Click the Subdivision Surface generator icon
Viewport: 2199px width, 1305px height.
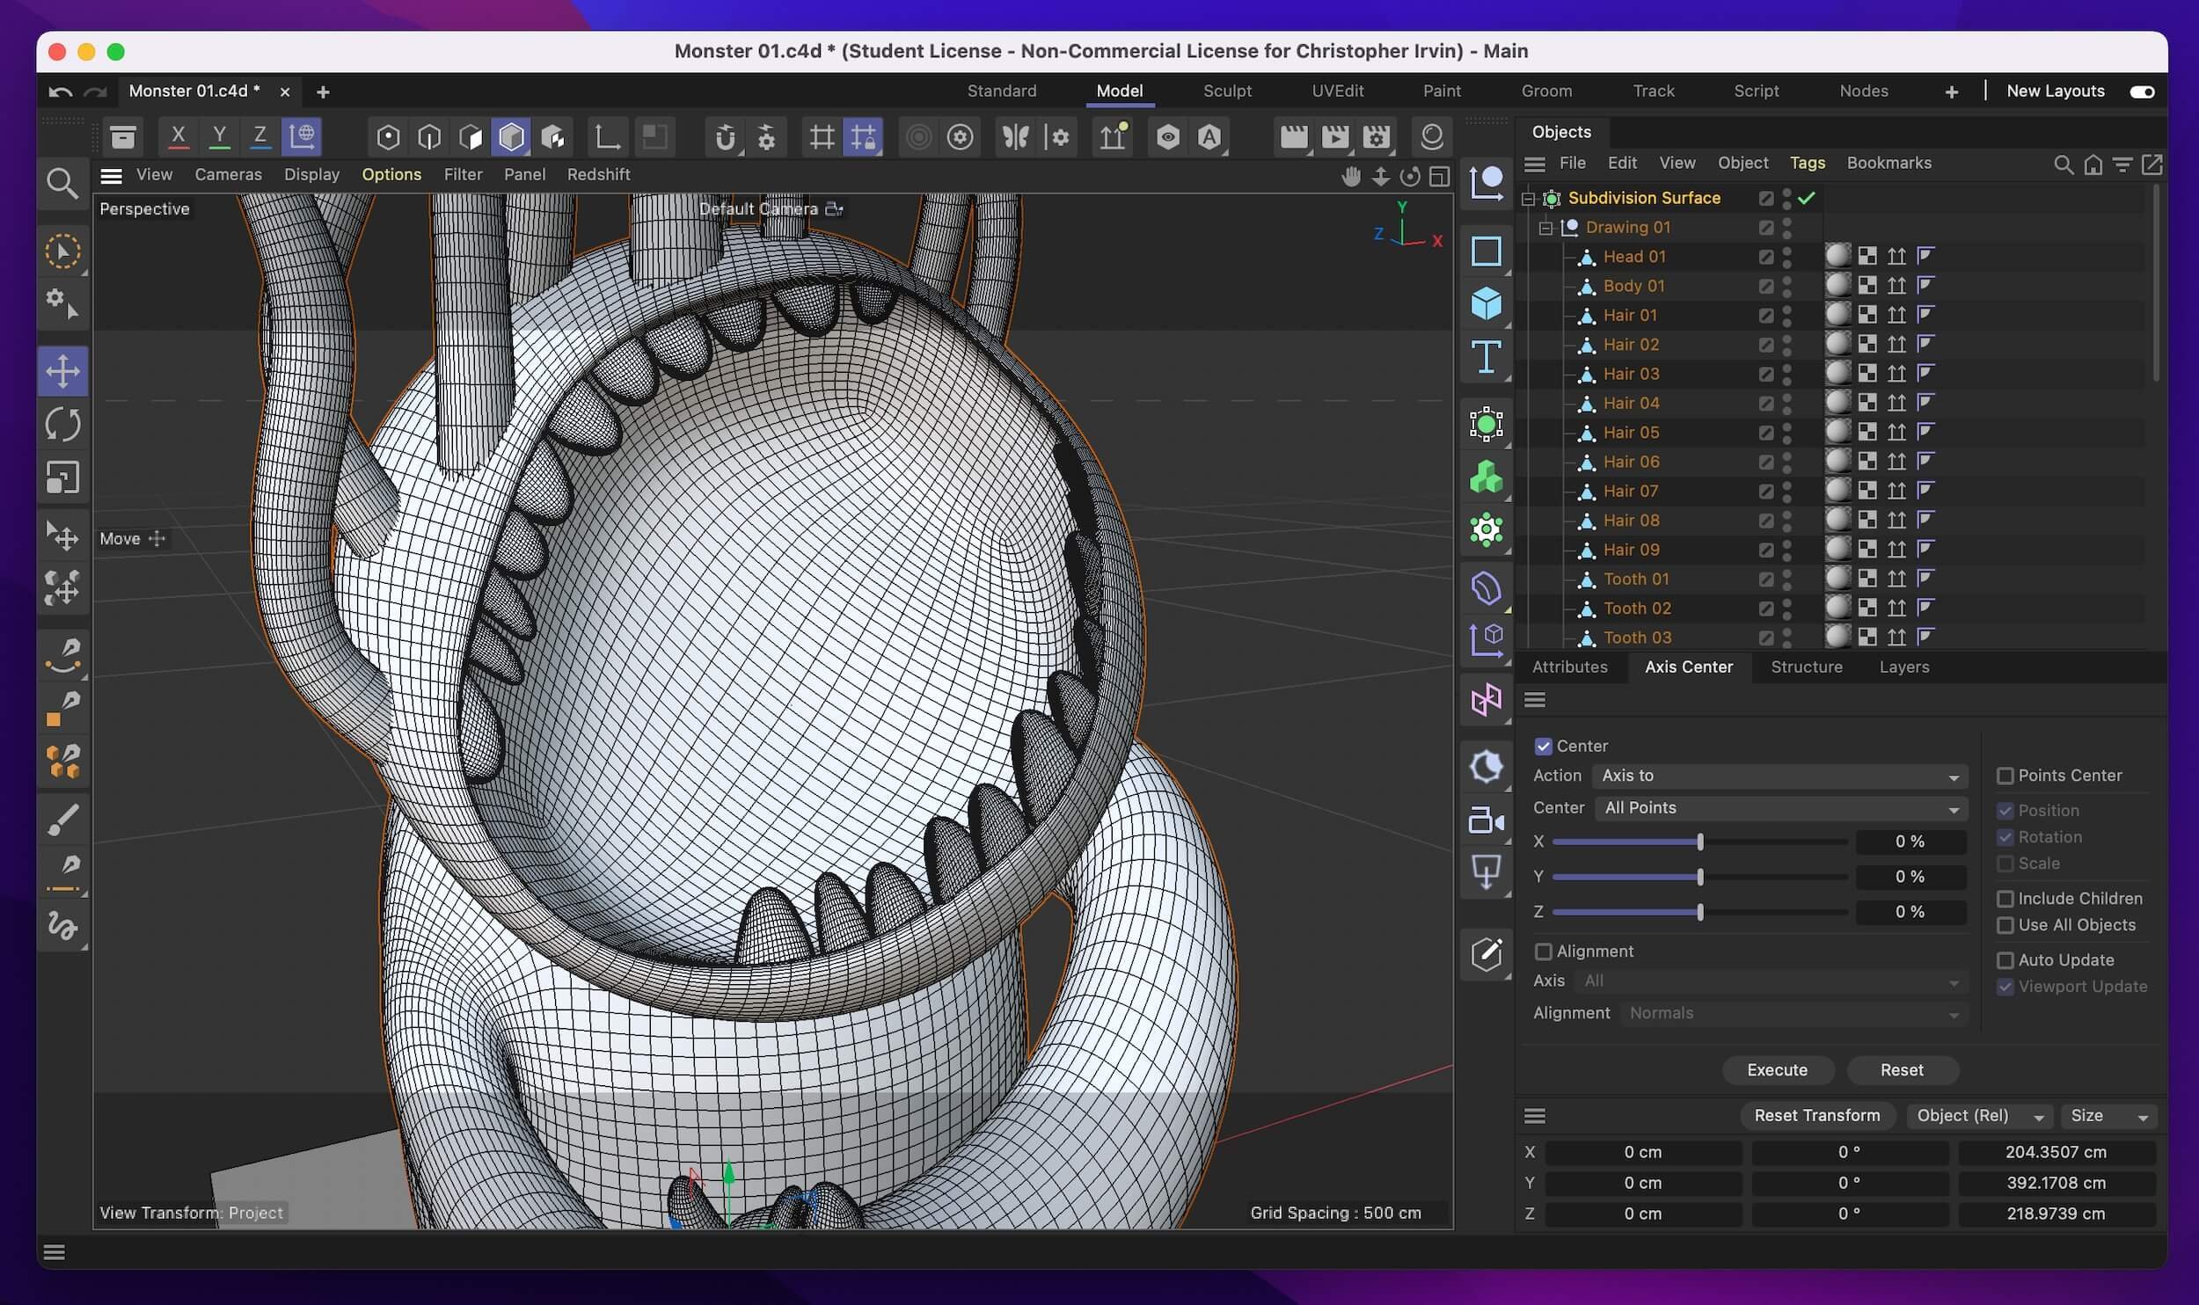[x=1486, y=424]
